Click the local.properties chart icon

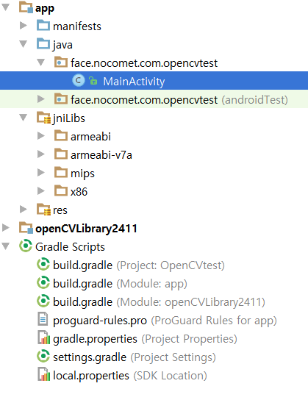[43, 374]
